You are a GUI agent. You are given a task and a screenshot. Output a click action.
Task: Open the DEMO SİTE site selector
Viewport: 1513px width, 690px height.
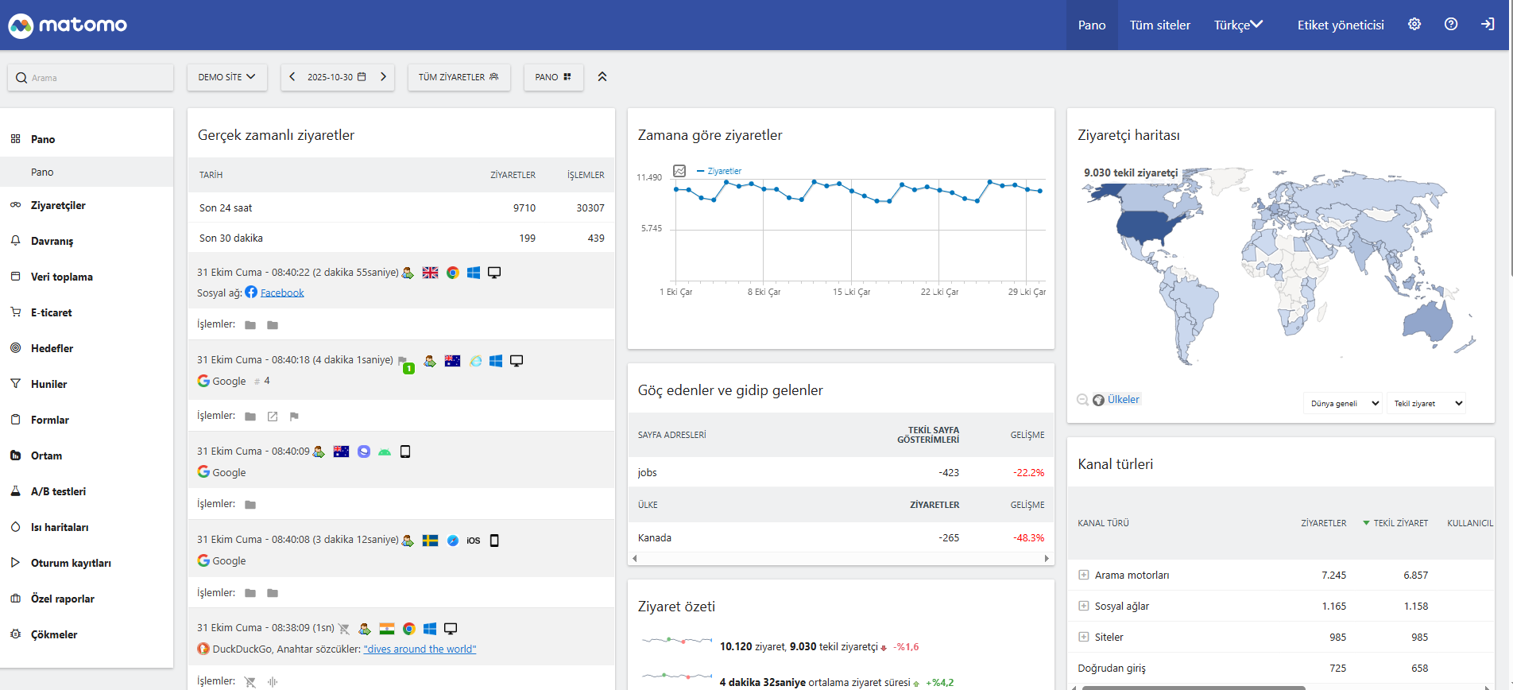[226, 77]
